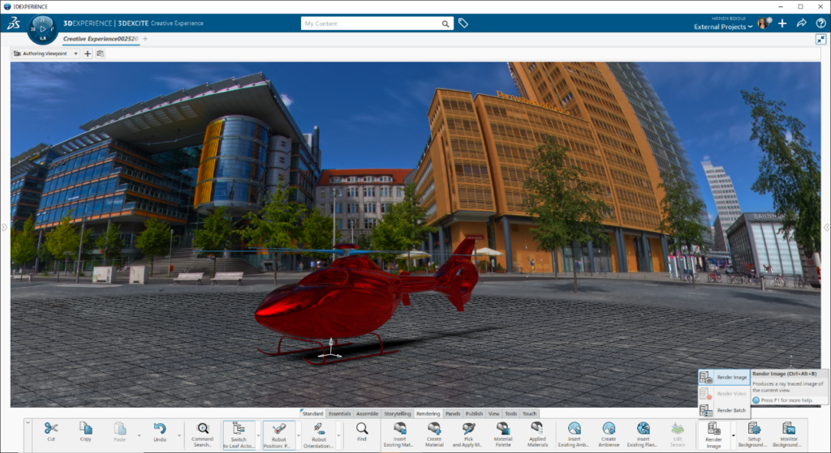Click Insert Existing Material icon
Viewport: 831px width, 453px height.
399,428
